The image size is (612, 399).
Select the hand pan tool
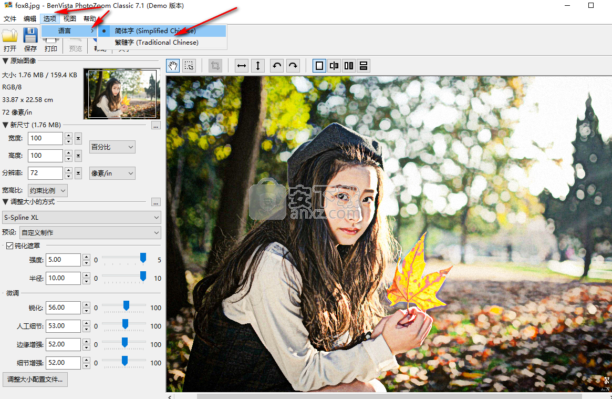173,66
